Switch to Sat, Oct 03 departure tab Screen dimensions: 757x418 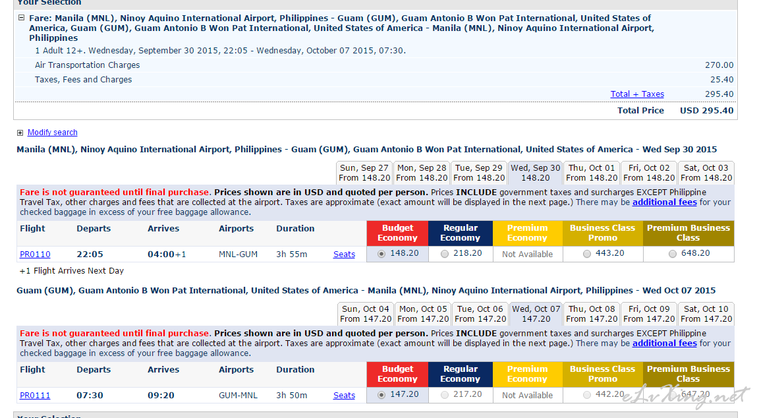click(706, 173)
